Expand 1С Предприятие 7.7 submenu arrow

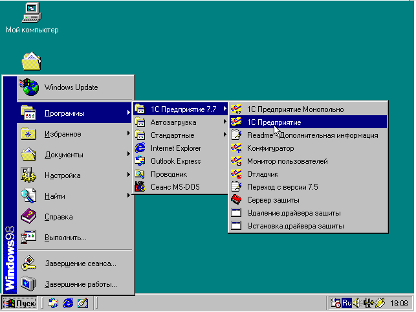[225, 109]
